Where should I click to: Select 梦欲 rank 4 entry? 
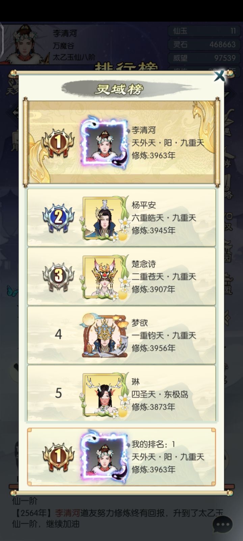pyautogui.click(x=122, y=335)
